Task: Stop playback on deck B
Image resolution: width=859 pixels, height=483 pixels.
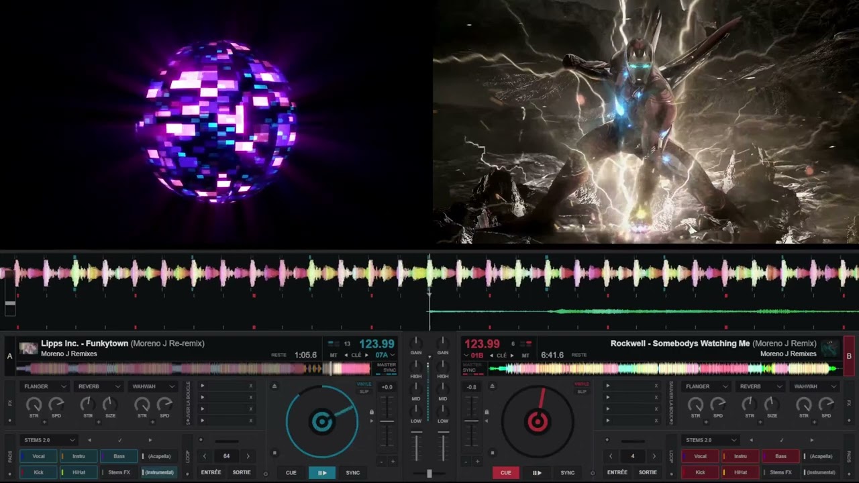Action: point(492,453)
